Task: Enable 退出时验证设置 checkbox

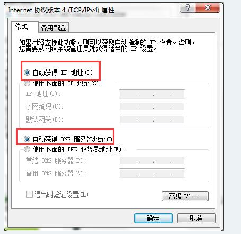Action: (29, 194)
